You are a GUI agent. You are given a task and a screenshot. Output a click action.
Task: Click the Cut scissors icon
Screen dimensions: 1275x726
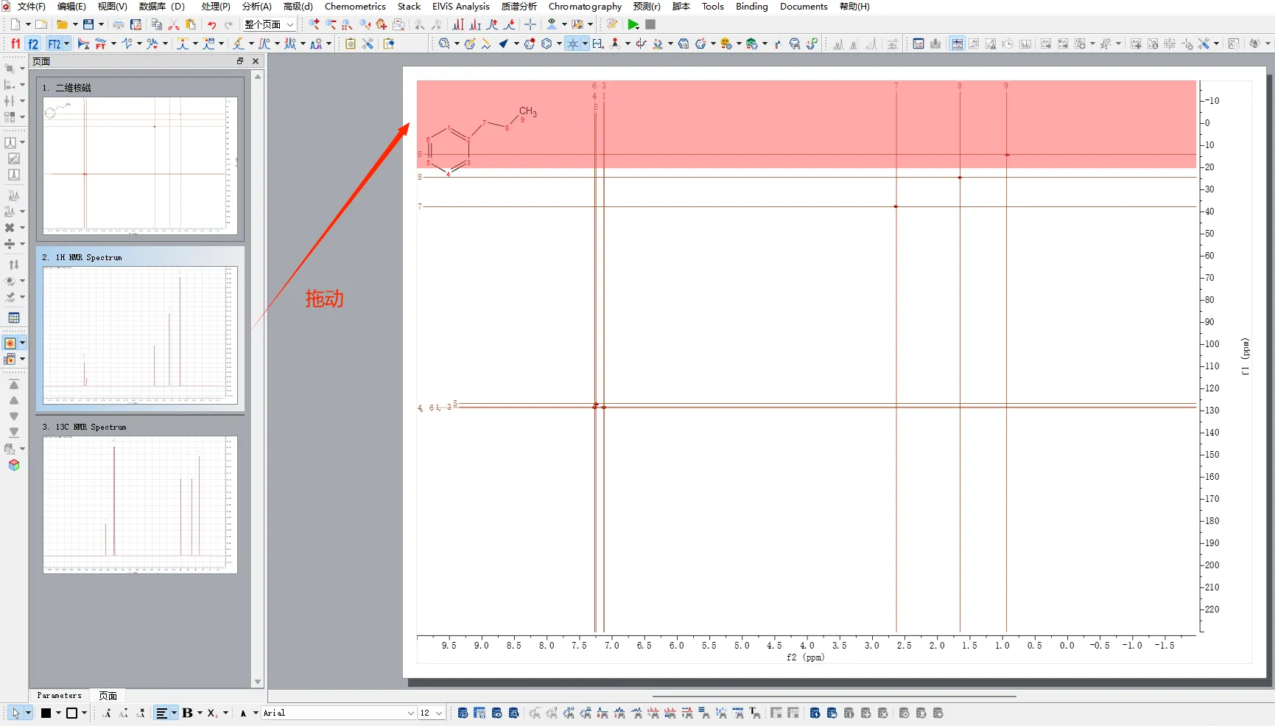point(174,24)
